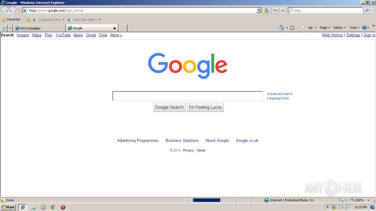Click the red shield icon on taskbar
Image resolution: width=376 pixels, height=211 pixels.
pyautogui.click(x=63, y=207)
